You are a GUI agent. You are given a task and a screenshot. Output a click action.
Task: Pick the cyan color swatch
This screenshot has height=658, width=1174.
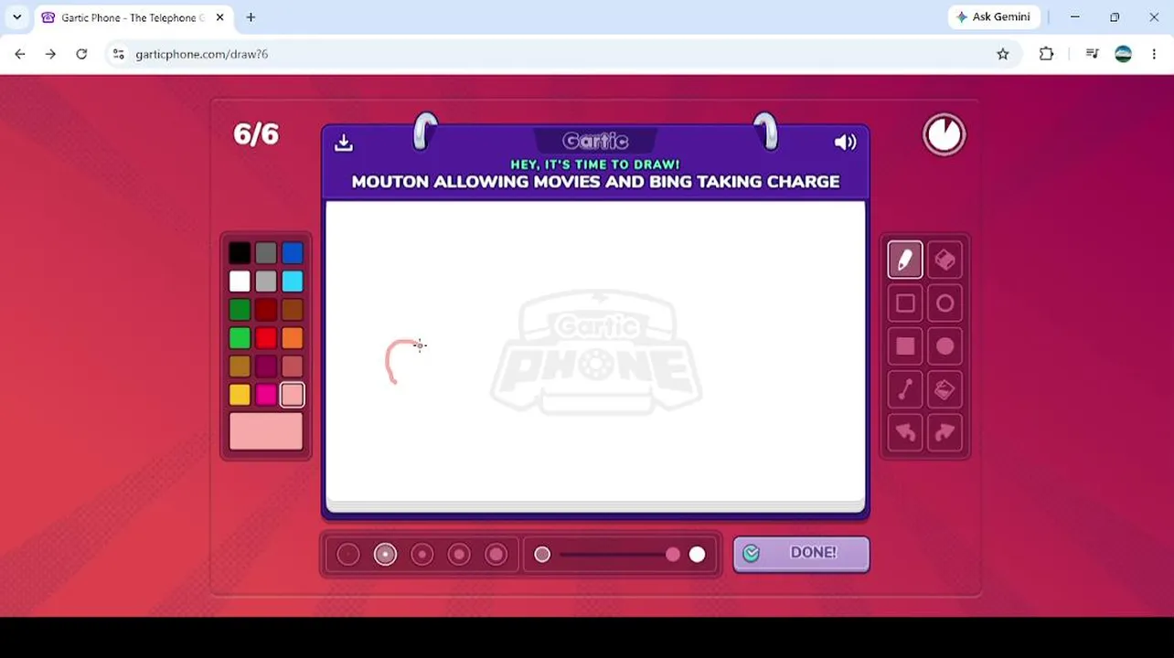tap(293, 281)
